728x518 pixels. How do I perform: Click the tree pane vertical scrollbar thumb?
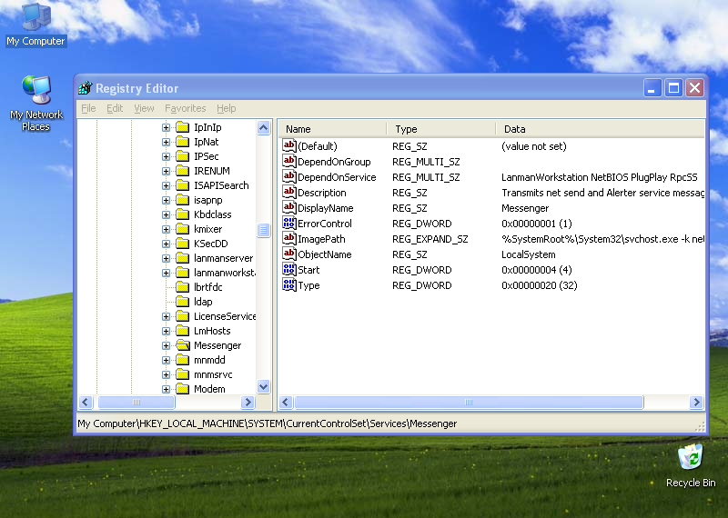[263, 230]
